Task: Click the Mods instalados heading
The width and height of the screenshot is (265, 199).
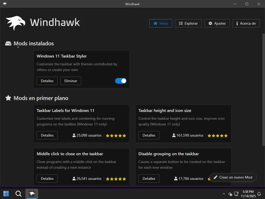Action: coord(34,44)
